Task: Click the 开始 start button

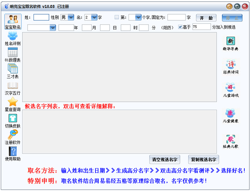Action: pos(206,18)
